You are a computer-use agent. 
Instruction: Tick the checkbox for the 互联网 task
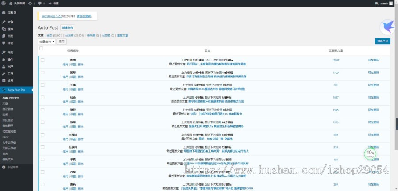[x=42, y=147]
